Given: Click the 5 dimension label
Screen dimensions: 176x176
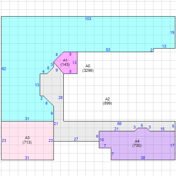Looking at the screenshot, I should [x=142, y=125].
